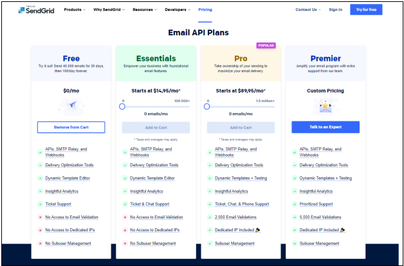Click Essentials' No Access to Email Validation
Screen dimensions: 404x266
pos(156,217)
